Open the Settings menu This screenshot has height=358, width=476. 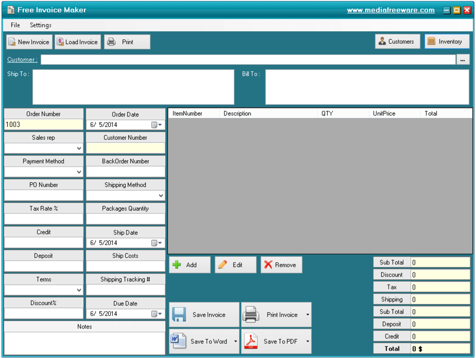(x=40, y=25)
